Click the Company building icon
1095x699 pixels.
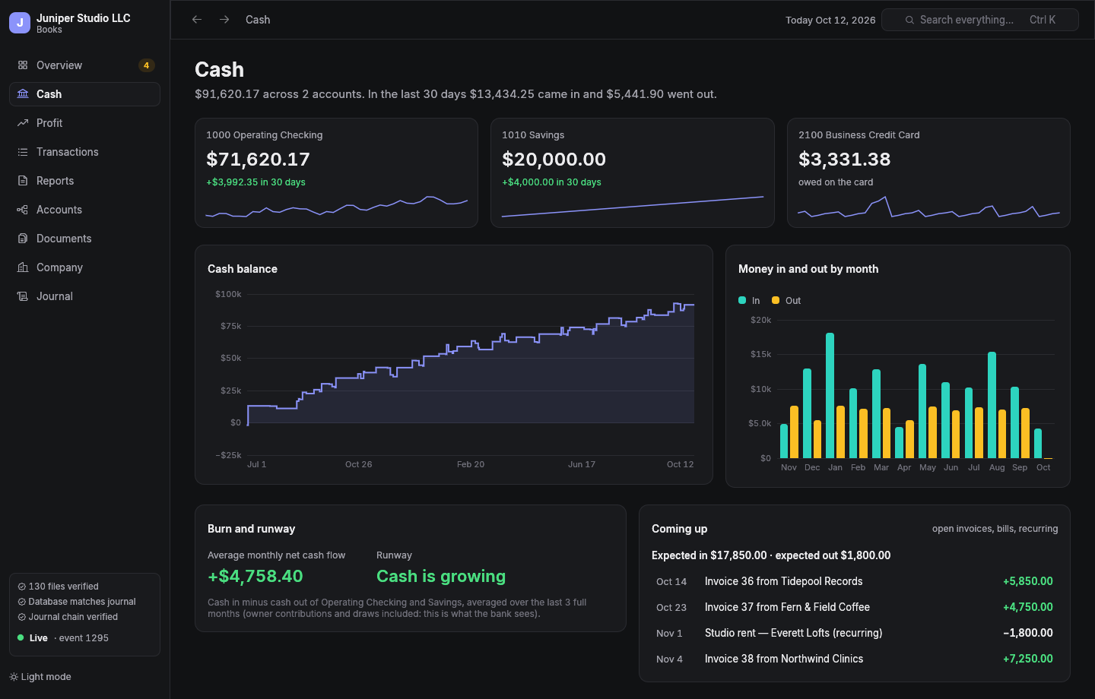pos(23,267)
